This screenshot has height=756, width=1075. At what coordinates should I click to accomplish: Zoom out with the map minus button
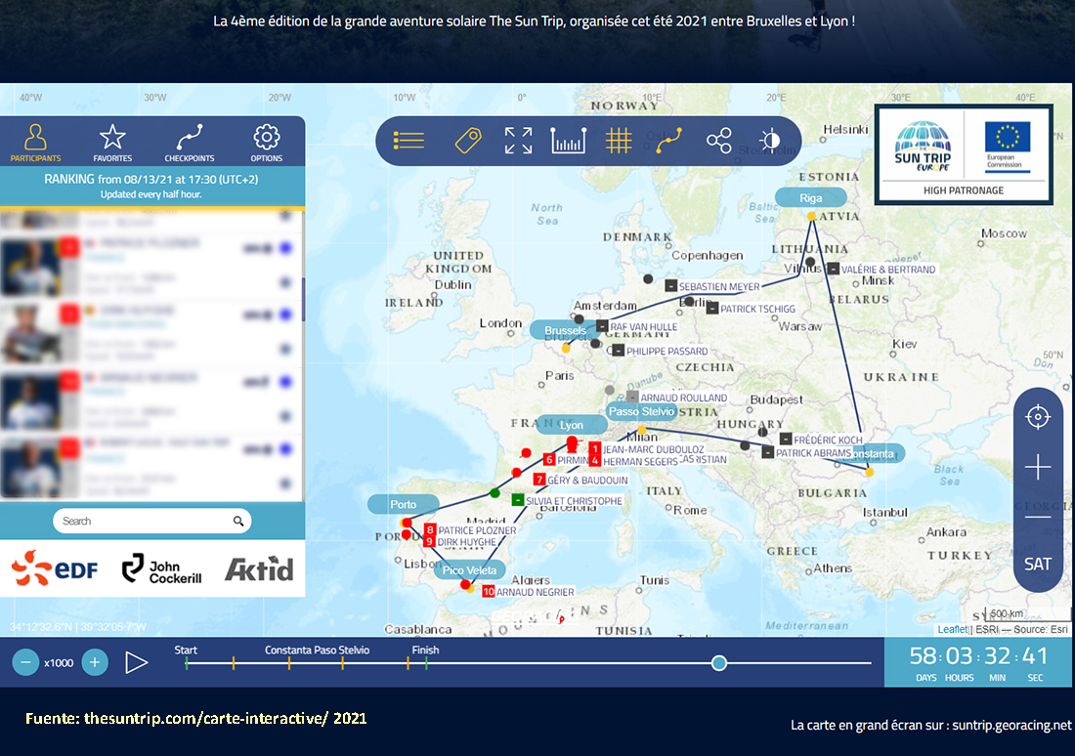point(1038,517)
